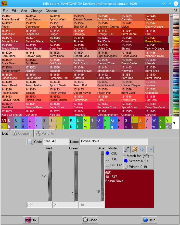Viewport: 180px width, 225px height.
Task: Select the 14-1419 Peach Pearl swatch
Action: (x=13, y=84)
